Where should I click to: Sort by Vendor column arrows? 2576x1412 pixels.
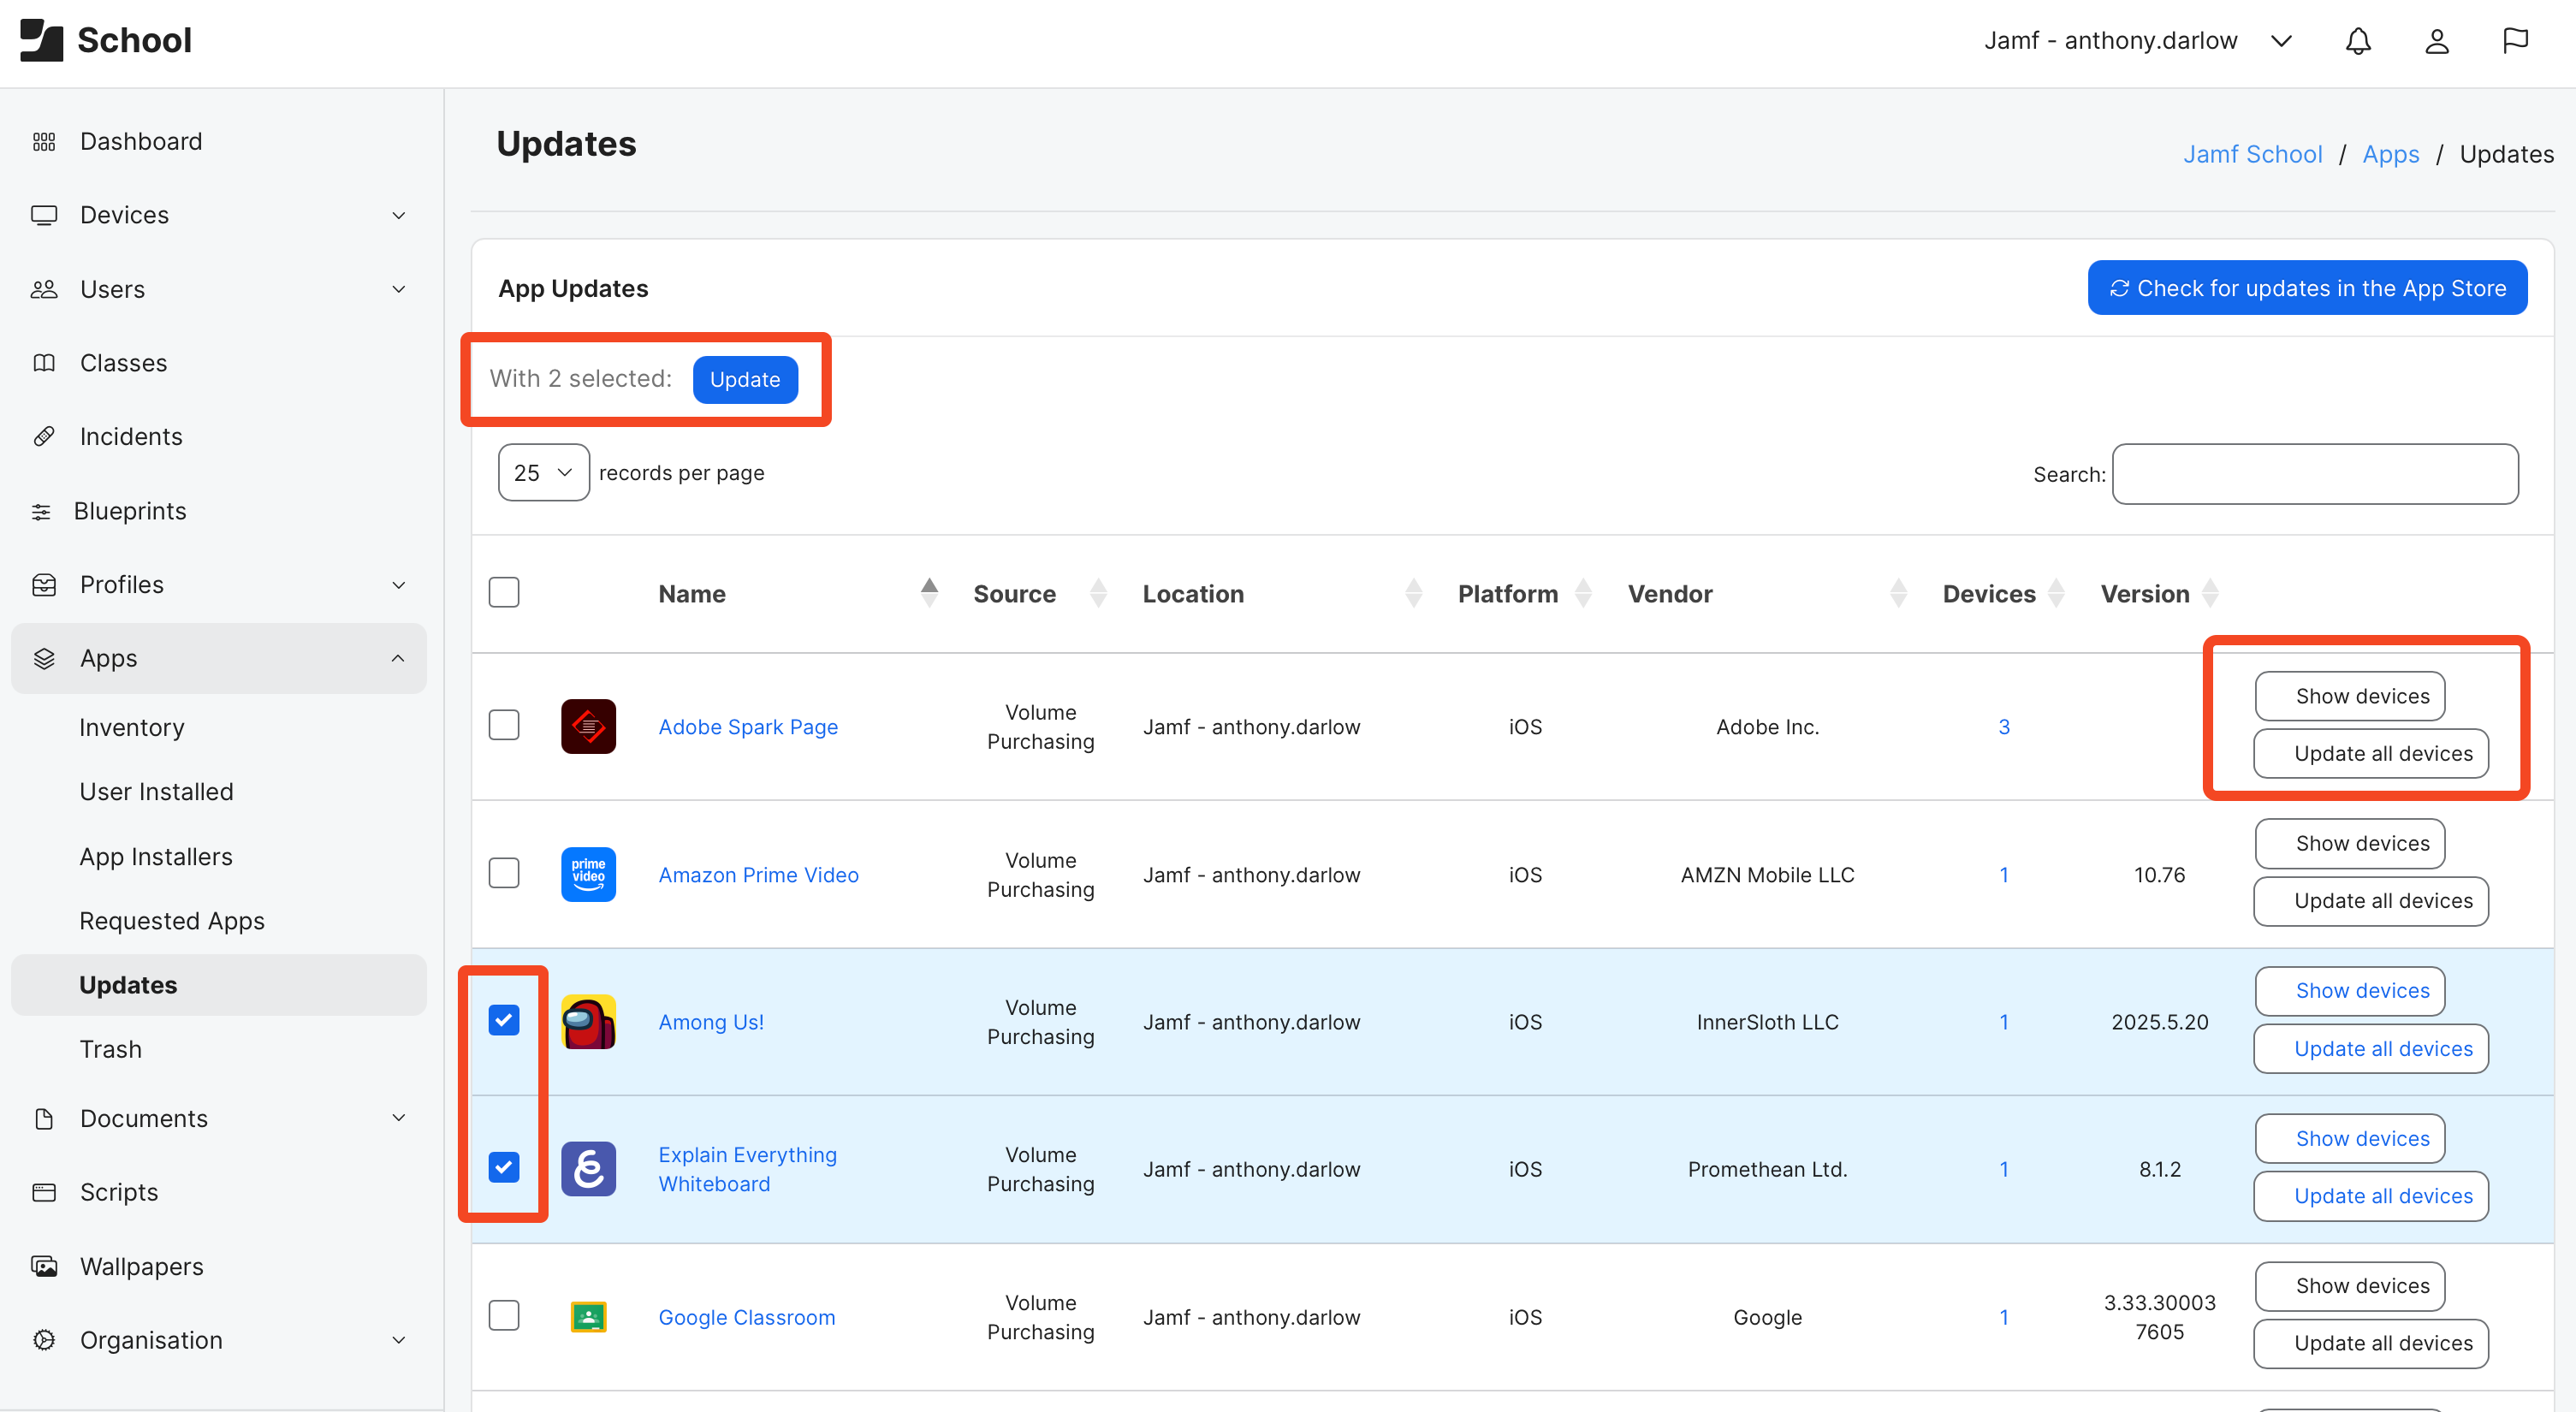(x=1899, y=593)
